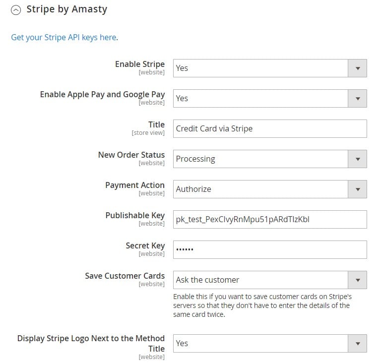Click the Save Customer Cards label
Screen dimensions: 381x363
[125, 276]
